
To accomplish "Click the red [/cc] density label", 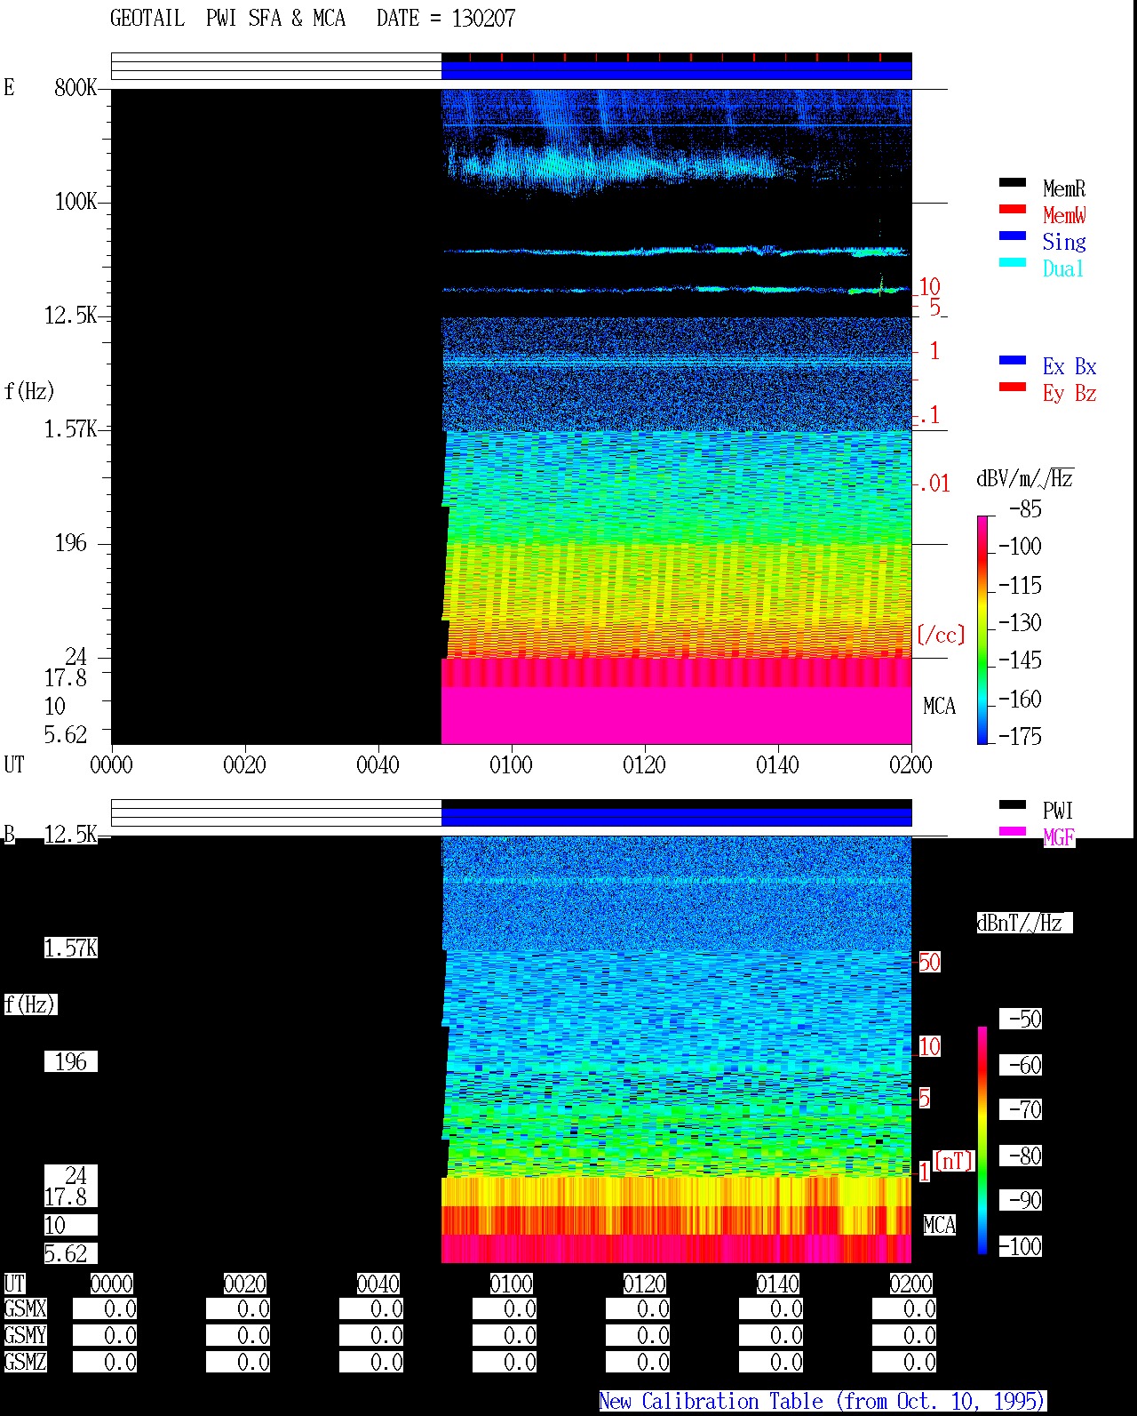I will pos(941,635).
